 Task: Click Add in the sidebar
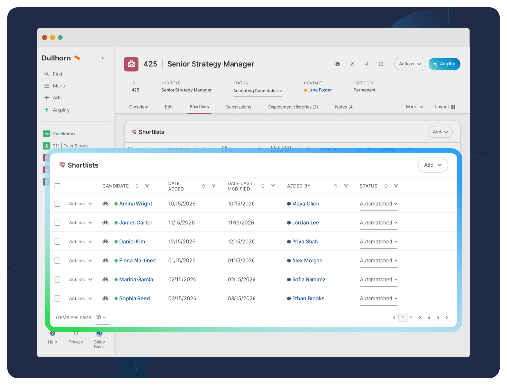pyautogui.click(x=53, y=97)
